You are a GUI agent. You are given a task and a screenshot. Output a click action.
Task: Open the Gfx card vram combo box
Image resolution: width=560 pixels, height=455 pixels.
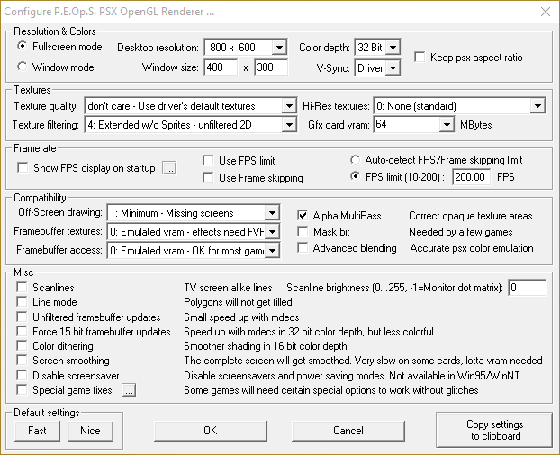pyautogui.click(x=414, y=124)
